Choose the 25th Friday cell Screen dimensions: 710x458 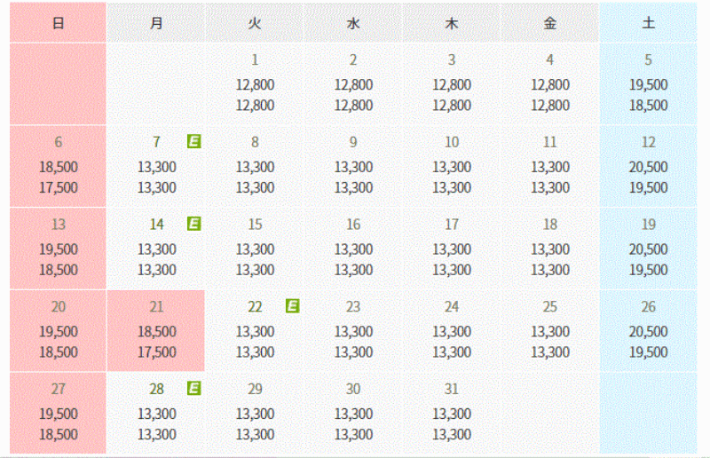point(549,331)
